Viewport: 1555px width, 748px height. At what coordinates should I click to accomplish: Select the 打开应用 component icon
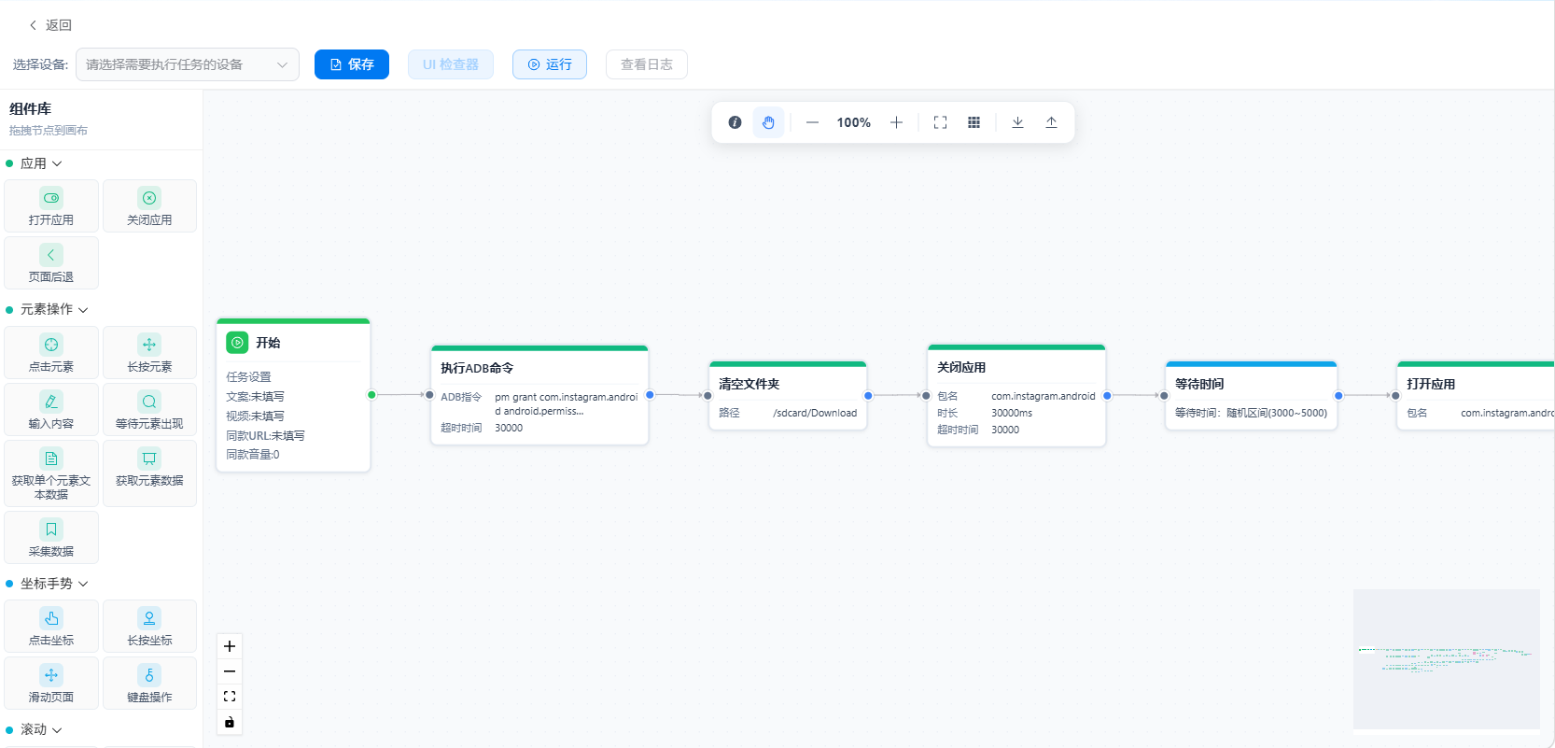coord(51,198)
